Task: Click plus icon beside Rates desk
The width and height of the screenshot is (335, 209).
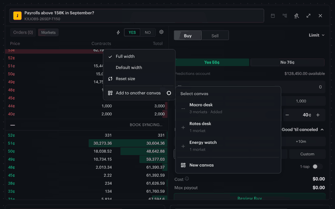Action: click(x=183, y=127)
